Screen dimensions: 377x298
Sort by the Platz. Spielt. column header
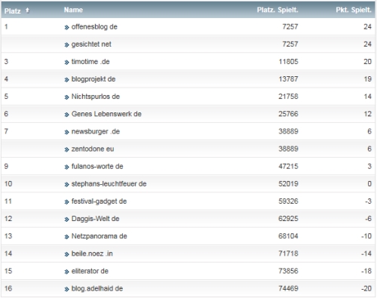[277, 10]
